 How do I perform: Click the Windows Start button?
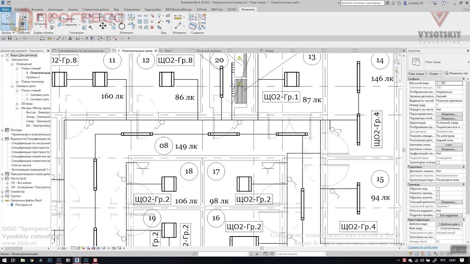click(x=4, y=260)
